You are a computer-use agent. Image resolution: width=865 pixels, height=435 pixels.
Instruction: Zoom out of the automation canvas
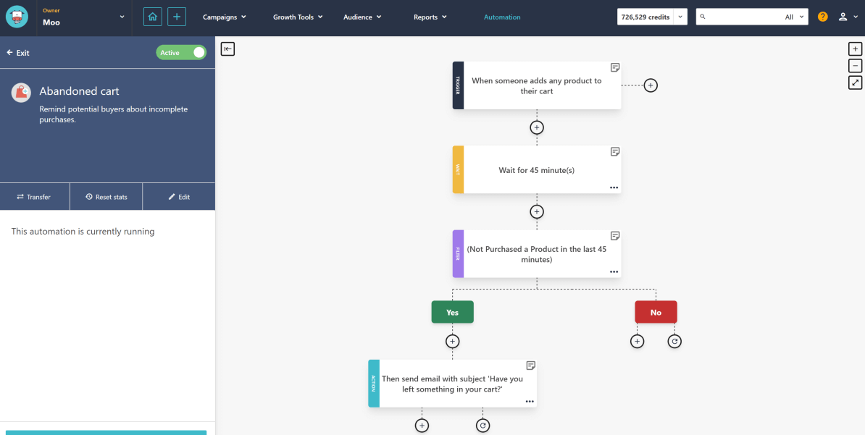pyautogui.click(x=855, y=65)
